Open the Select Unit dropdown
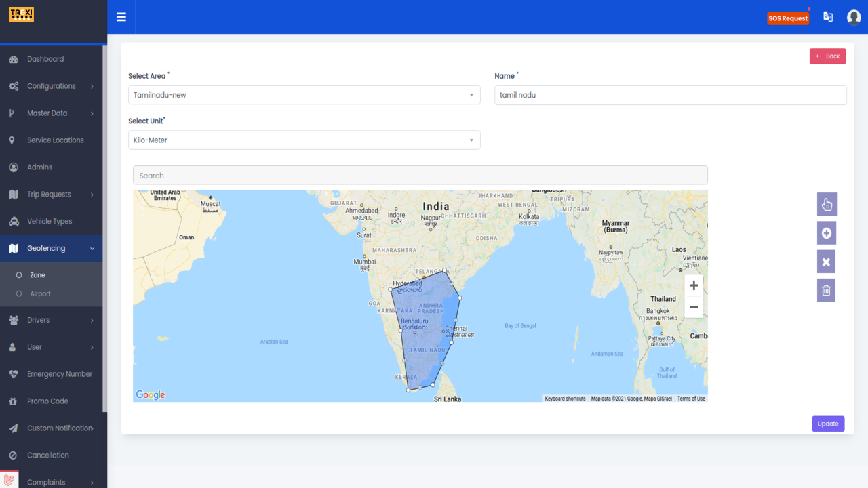Viewport: 868px width, 488px height. tap(304, 140)
